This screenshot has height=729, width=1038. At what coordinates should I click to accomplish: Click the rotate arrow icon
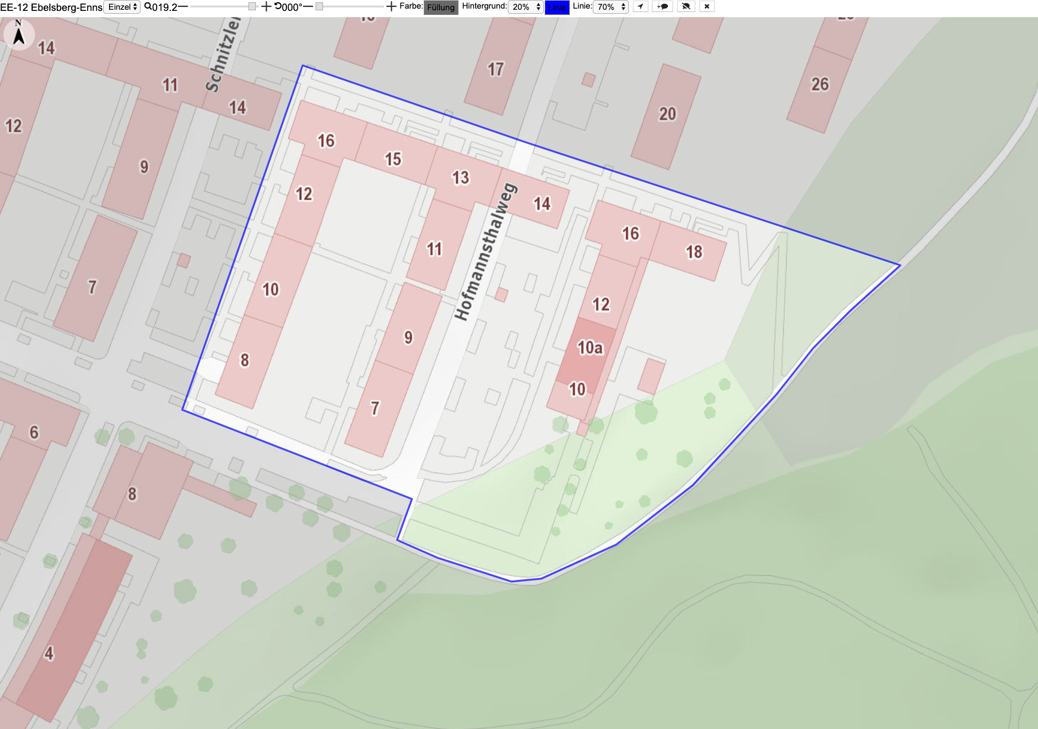pos(278,7)
